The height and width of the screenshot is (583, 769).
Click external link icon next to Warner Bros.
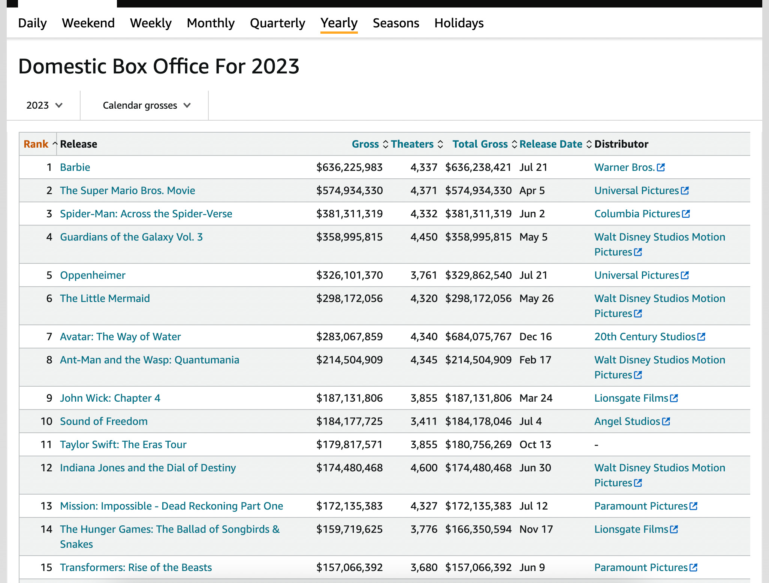661,167
